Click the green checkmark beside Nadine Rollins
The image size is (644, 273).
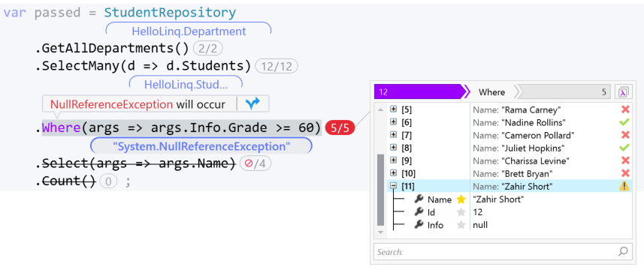click(x=624, y=122)
